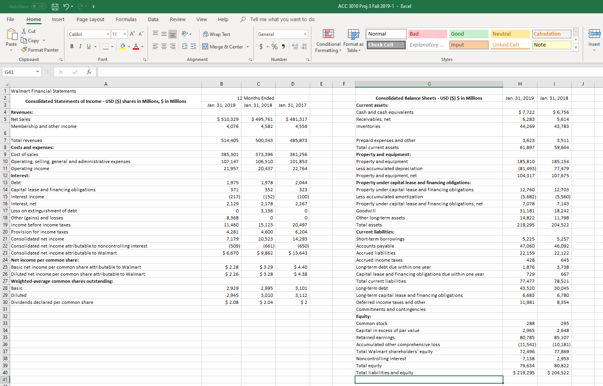Apply the Bad cell style
603x386 pixels.
tap(427, 34)
